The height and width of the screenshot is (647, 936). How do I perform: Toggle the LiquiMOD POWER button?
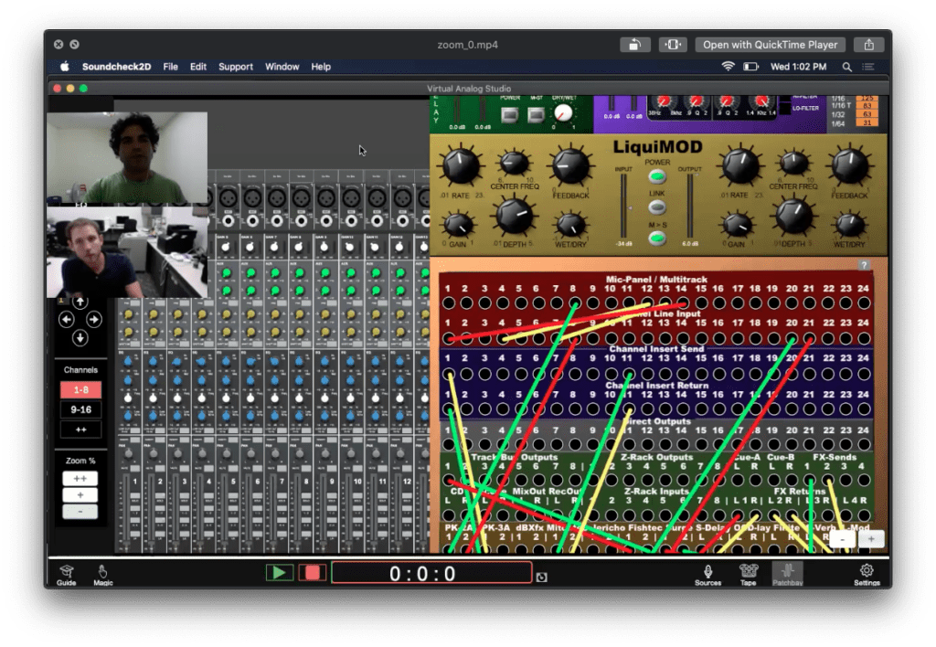(656, 176)
